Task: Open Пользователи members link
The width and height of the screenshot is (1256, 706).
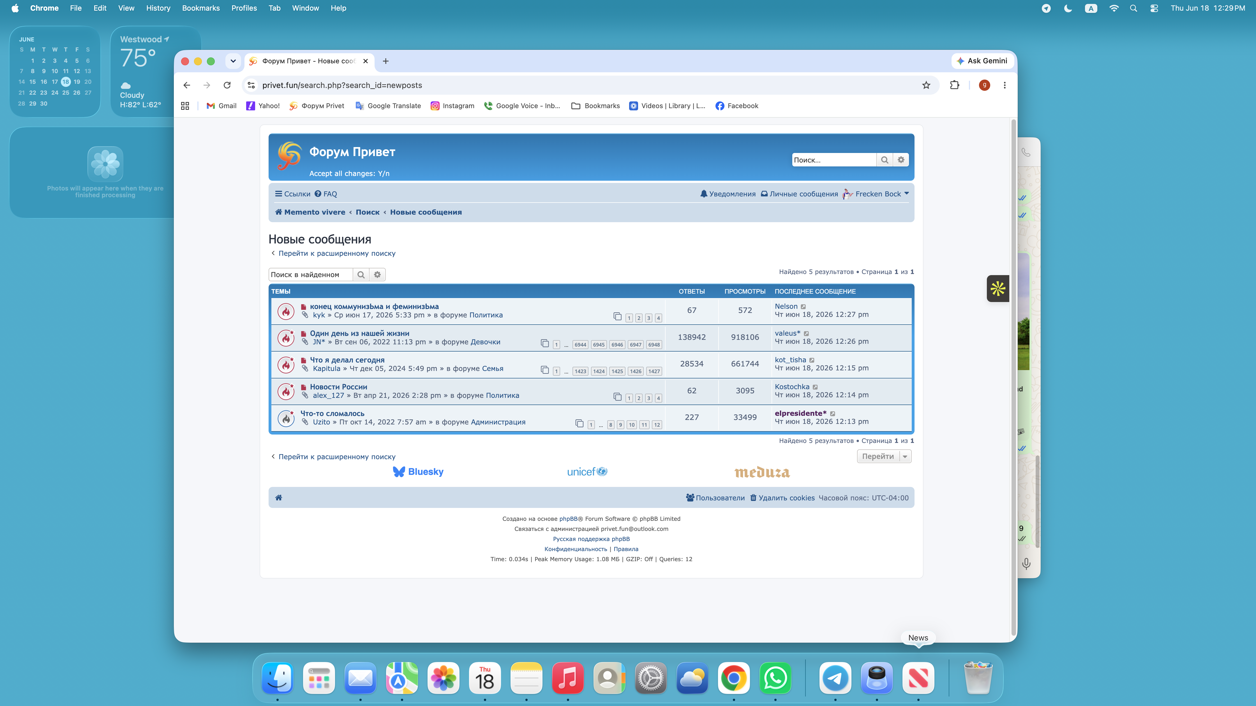Action: coord(715,498)
